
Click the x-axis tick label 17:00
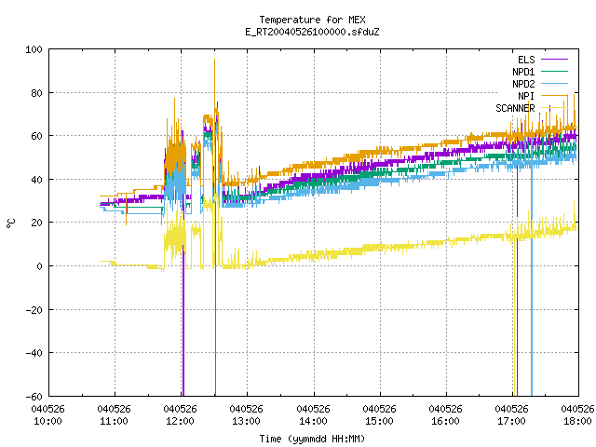tap(511, 421)
